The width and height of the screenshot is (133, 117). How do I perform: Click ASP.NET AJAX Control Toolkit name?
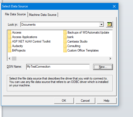click(31, 41)
